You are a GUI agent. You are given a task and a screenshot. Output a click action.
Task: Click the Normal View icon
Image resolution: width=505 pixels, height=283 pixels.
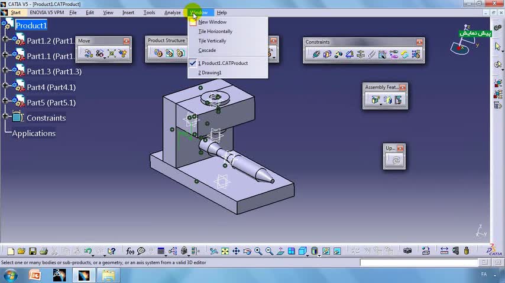pyautogui.click(x=280, y=251)
